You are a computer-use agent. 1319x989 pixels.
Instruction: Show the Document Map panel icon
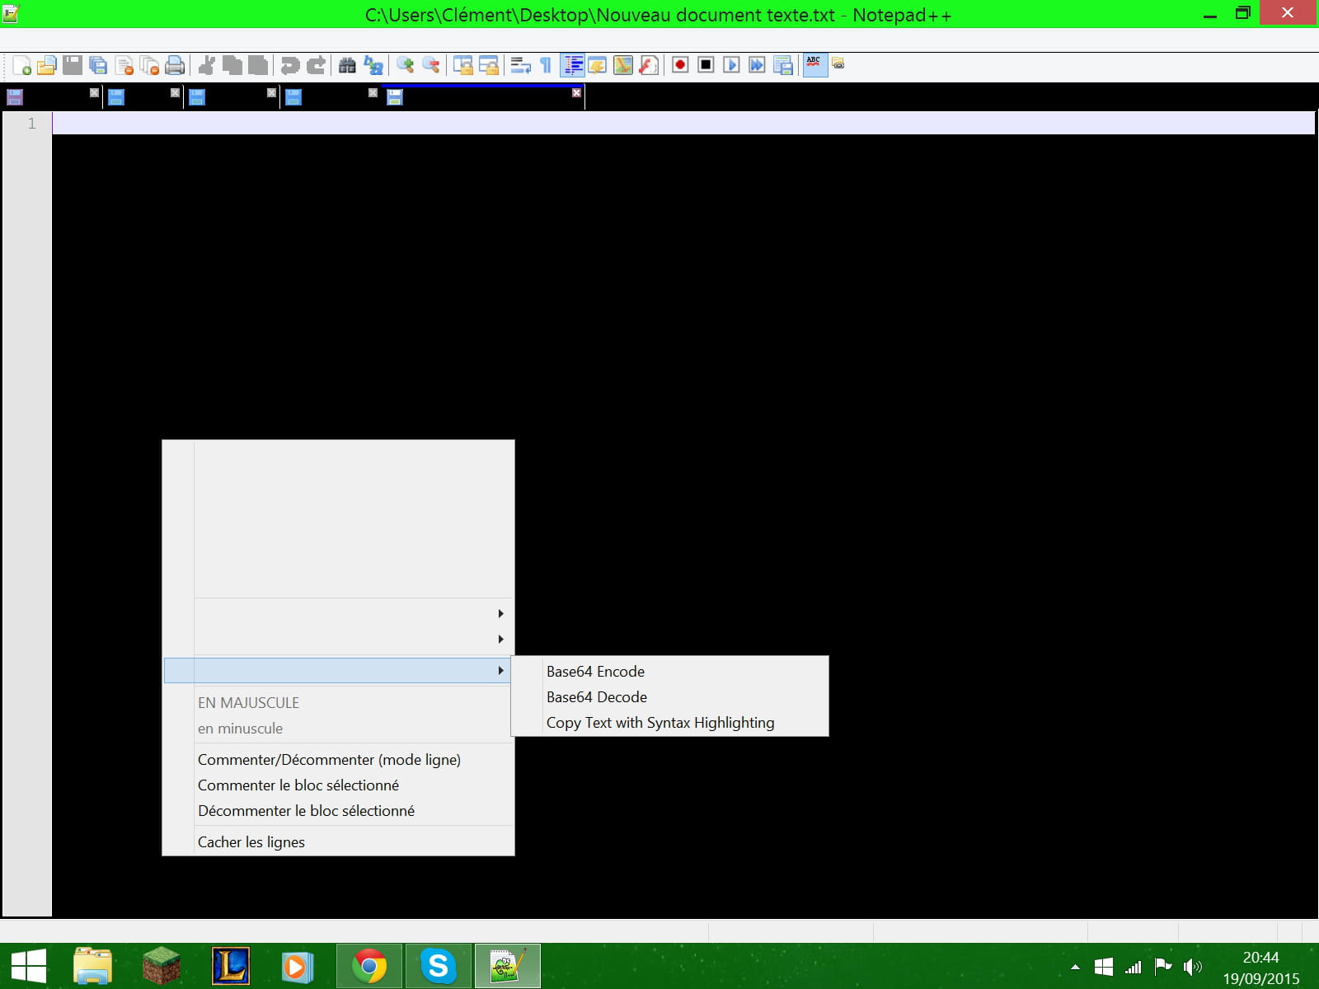click(623, 65)
